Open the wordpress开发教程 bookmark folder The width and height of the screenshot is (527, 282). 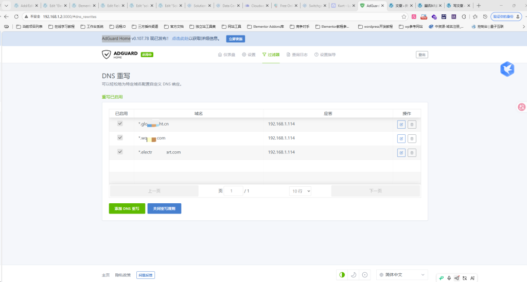(375, 27)
